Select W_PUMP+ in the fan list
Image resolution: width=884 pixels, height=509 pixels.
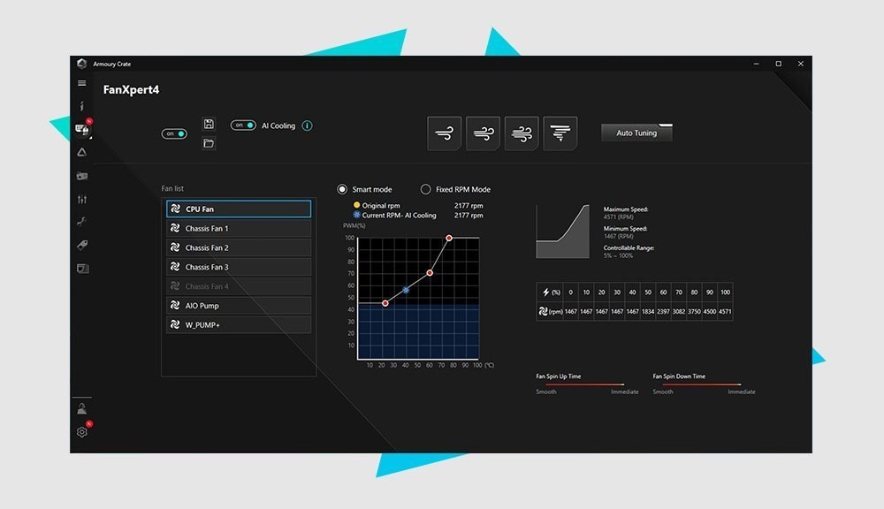pos(239,324)
